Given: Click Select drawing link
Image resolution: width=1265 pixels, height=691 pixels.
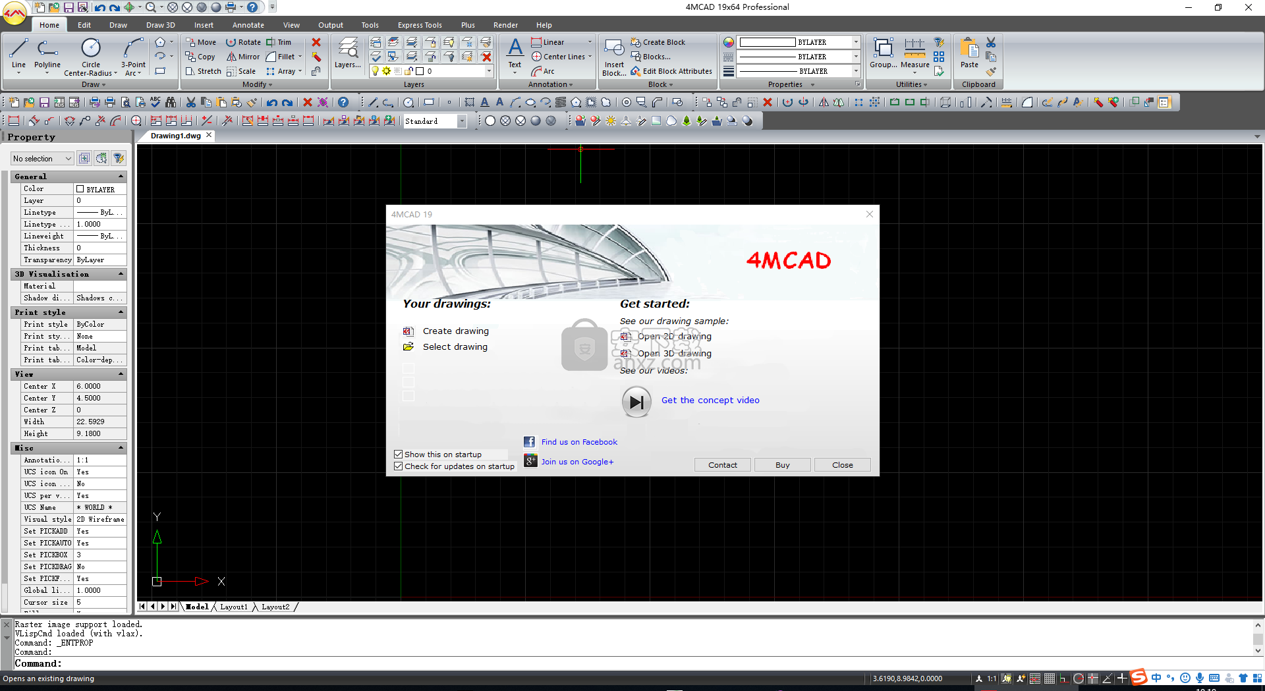Looking at the screenshot, I should point(455,347).
